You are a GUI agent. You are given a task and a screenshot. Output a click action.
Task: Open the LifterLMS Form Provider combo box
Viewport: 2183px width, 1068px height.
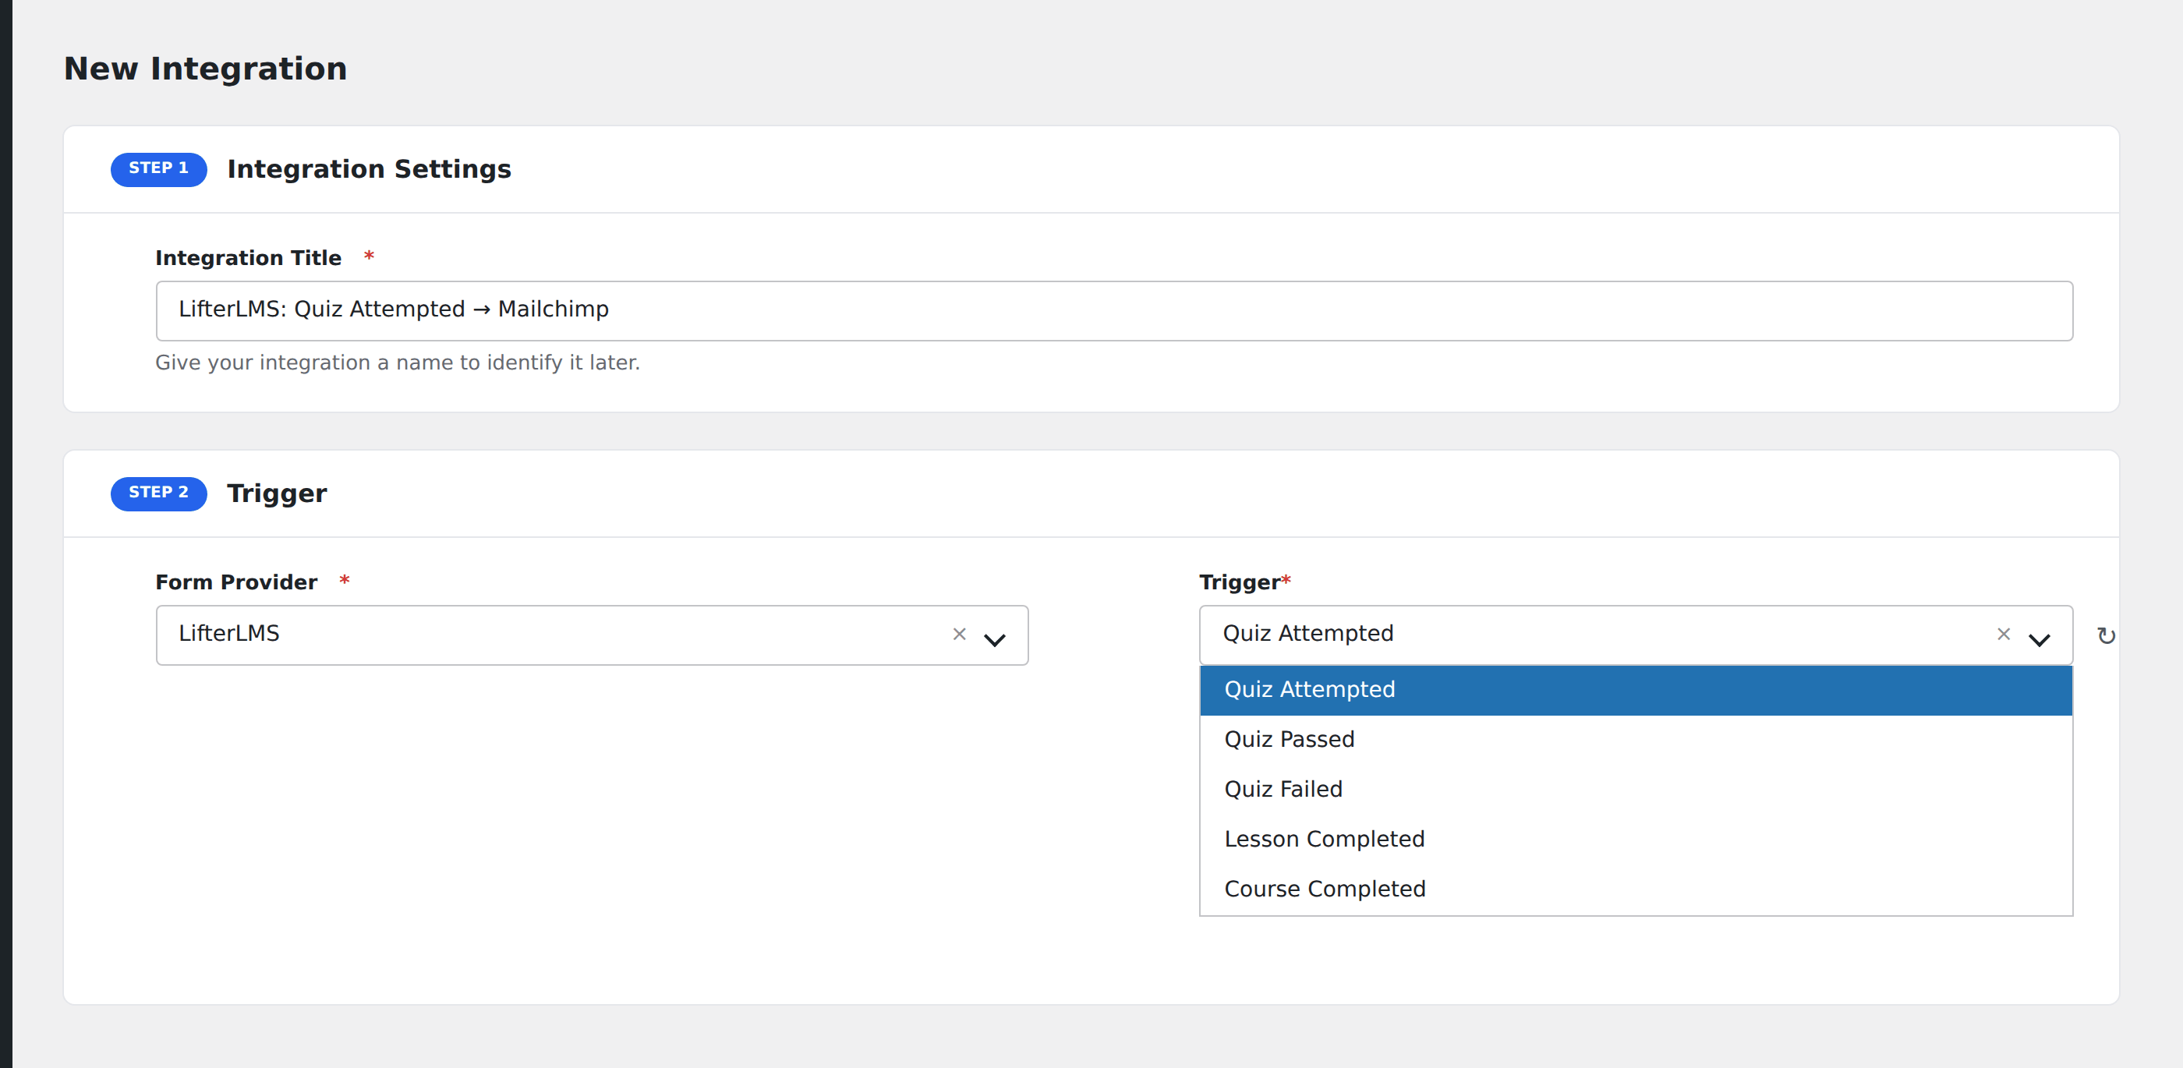click(x=592, y=635)
